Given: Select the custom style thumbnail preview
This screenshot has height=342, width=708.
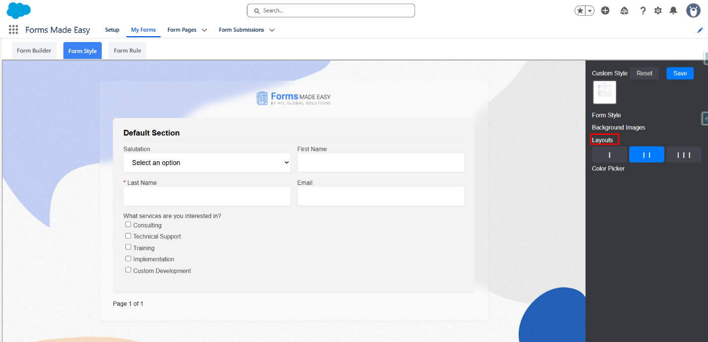Looking at the screenshot, I should [x=605, y=92].
